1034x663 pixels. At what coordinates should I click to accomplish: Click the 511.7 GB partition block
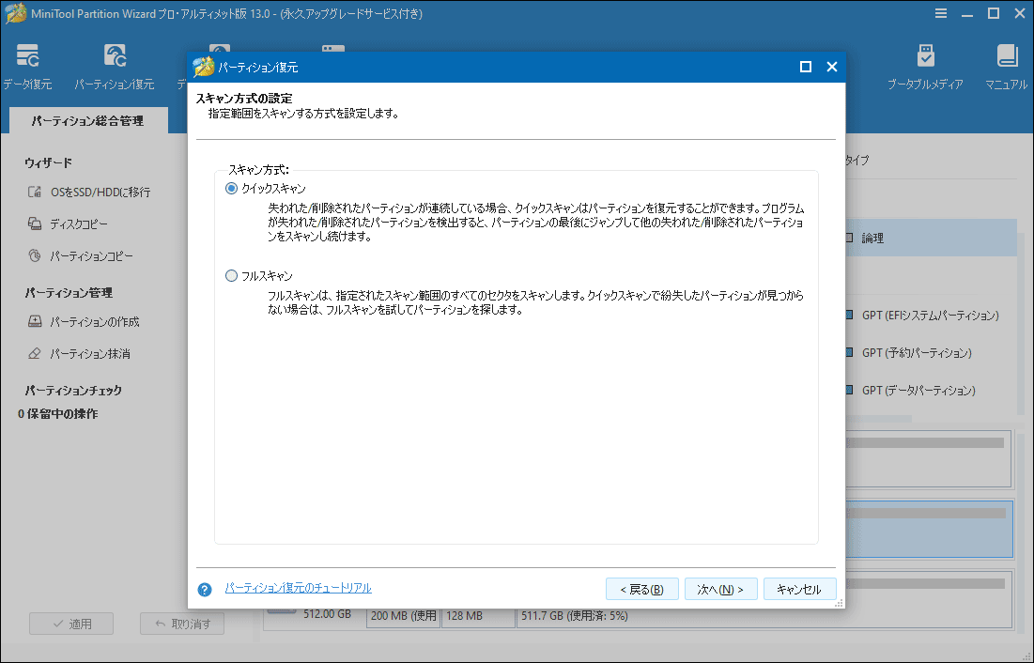[764, 616]
